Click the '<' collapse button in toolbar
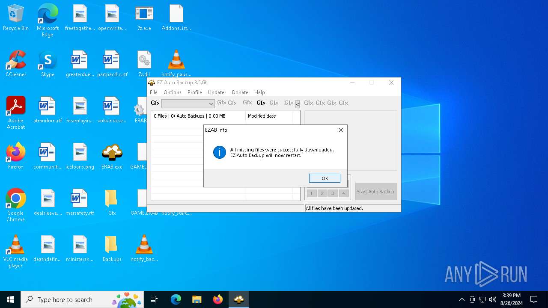548x308 pixels. tap(298, 104)
